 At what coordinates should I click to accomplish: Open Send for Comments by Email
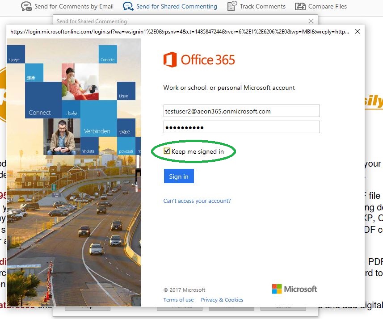pos(74,6)
